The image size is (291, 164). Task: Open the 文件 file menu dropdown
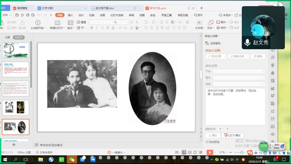[6, 15]
